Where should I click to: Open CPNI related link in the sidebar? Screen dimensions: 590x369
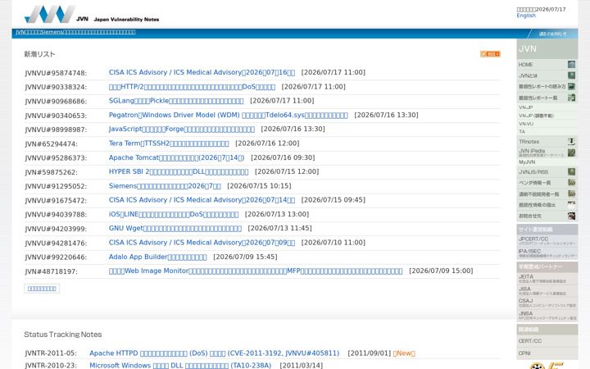click(547, 353)
